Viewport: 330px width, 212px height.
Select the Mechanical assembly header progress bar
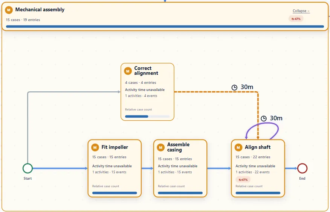pos(165,26)
